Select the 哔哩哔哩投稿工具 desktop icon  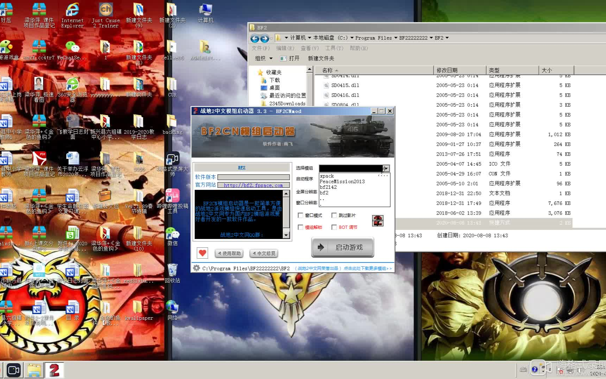172,201
